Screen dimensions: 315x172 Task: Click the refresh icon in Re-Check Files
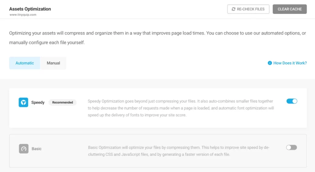coord(233,9)
